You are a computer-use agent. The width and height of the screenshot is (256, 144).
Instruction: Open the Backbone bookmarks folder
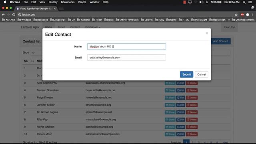click(41, 20)
